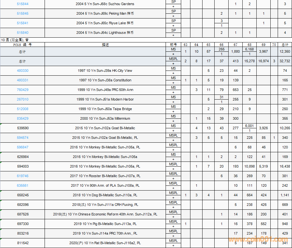292x248 pixels.
Task: Select the 描述 column header
Action: click(x=105, y=45)
